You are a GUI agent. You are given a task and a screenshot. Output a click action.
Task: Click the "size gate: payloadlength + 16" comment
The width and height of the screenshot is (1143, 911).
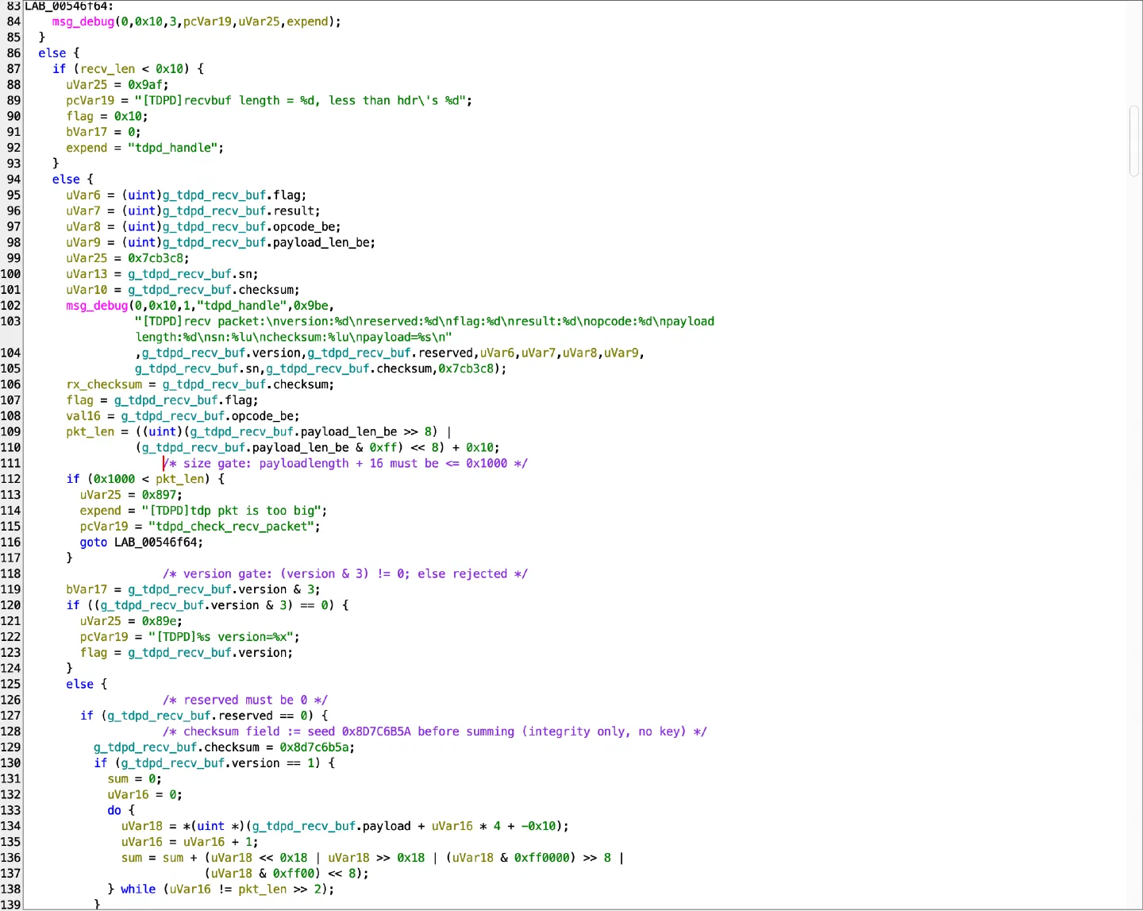345,463
